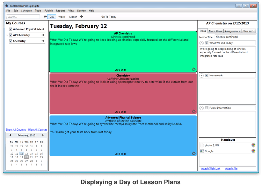Switch to the Assignments tab
This screenshot has width=262, height=188.
pyautogui.click(x=232, y=31)
